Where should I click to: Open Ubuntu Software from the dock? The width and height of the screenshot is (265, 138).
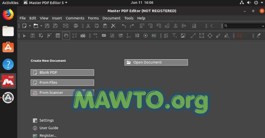(x=8, y=47)
